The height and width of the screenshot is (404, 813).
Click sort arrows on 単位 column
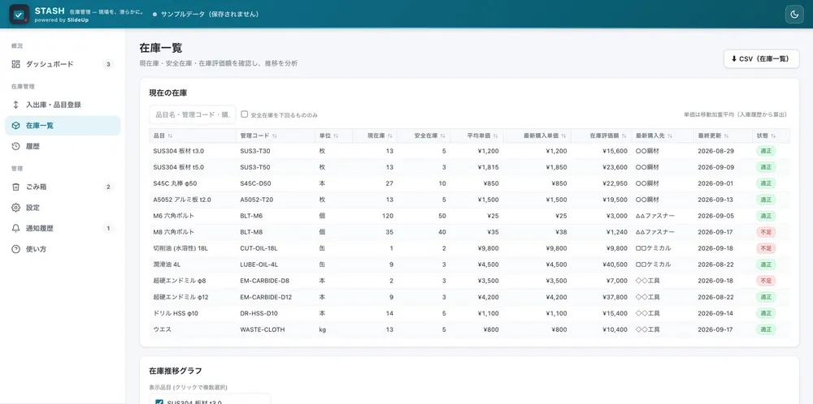336,135
